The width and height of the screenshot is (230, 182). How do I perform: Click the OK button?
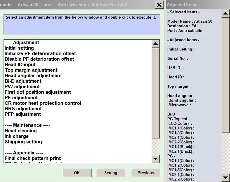click(77, 173)
